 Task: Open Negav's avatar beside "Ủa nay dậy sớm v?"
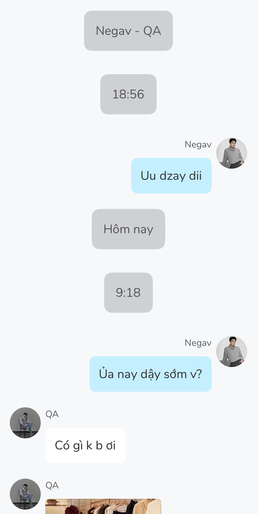[x=232, y=352]
